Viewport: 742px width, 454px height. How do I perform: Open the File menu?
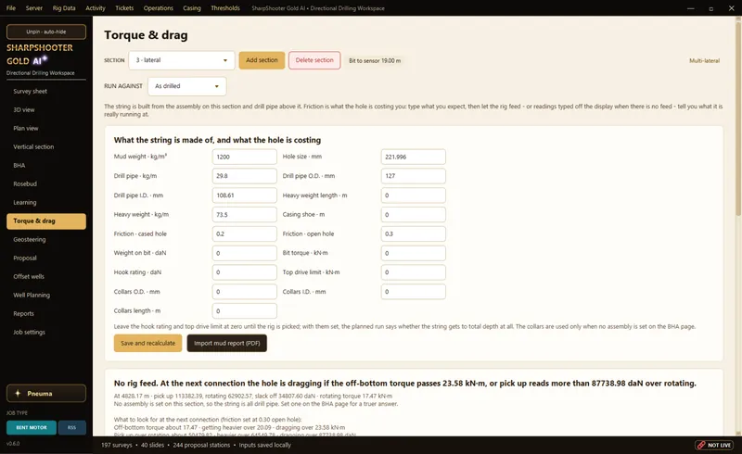[11, 8]
